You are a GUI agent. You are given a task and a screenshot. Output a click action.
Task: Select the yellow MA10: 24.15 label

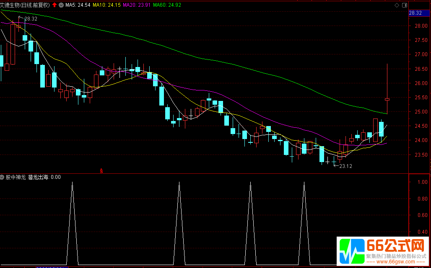coord(106,5)
